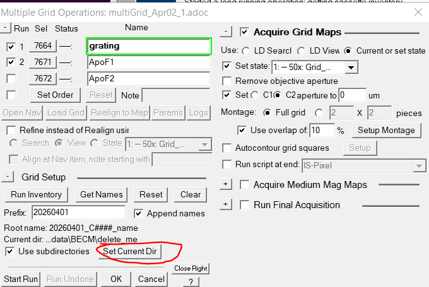Select the C2 aperture radio
The width and height of the screenshot is (429, 287).
click(x=278, y=95)
